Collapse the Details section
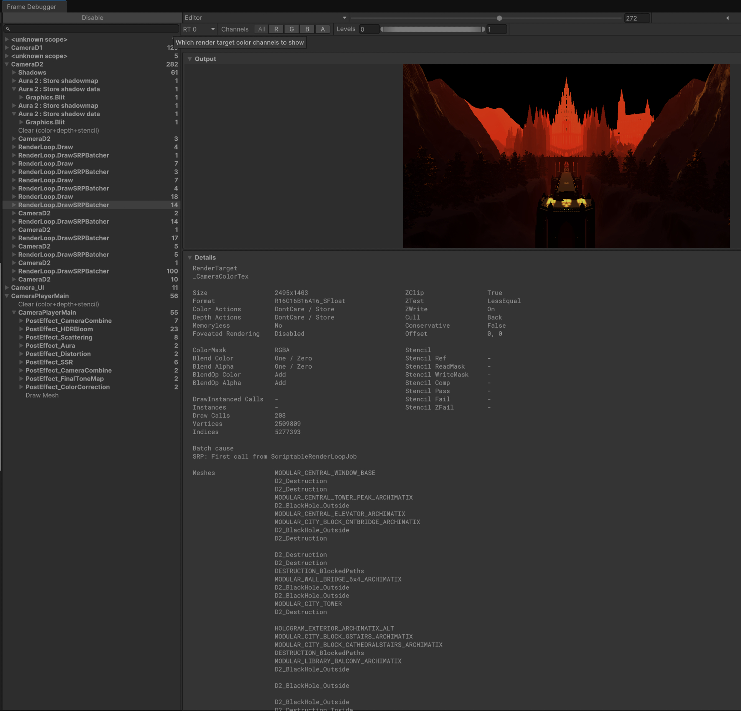 click(x=190, y=258)
